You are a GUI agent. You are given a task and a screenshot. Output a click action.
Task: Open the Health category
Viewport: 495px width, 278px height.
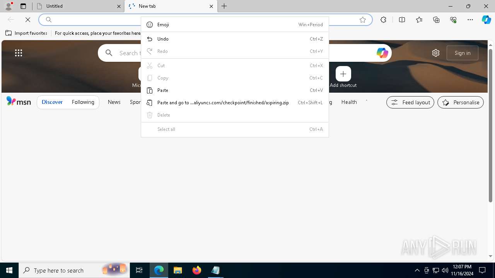[x=349, y=102]
